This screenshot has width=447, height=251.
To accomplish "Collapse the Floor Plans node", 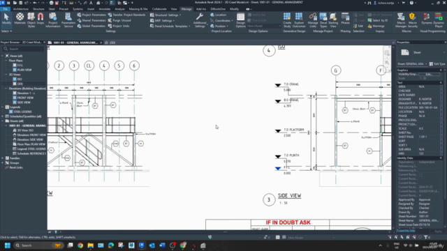I will tap(6, 61).
